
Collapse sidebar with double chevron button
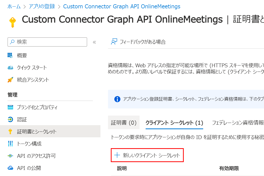tap(94, 42)
